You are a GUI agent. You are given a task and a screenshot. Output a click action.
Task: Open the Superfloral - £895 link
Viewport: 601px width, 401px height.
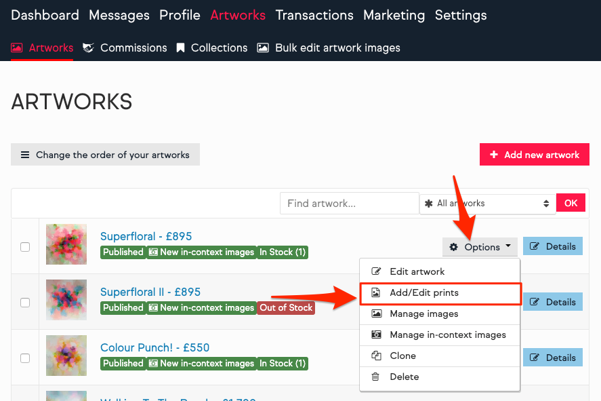pyautogui.click(x=146, y=236)
